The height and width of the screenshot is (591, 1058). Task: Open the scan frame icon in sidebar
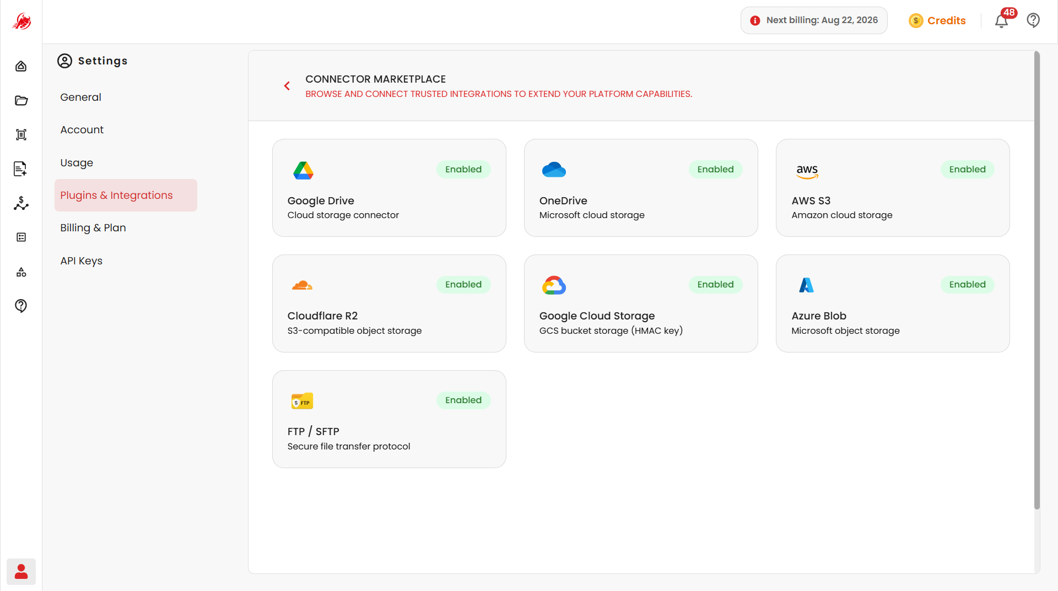click(21, 135)
